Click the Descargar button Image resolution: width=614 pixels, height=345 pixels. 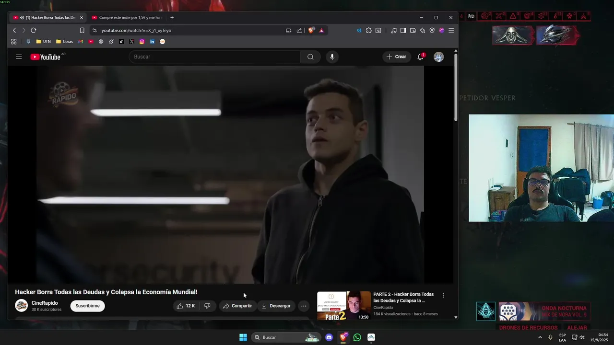pyautogui.click(x=276, y=306)
